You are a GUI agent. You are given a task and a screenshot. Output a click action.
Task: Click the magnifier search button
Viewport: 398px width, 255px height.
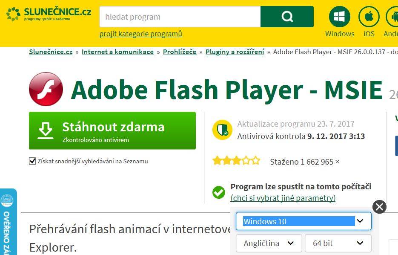[x=287, y=17]
